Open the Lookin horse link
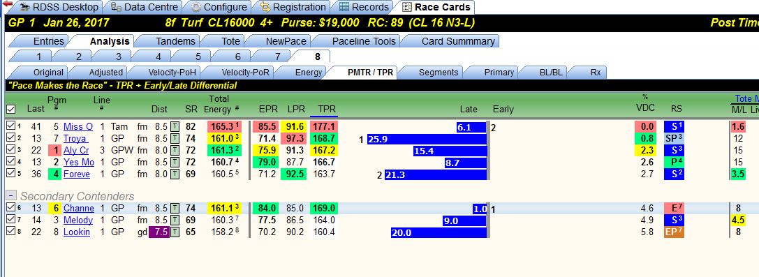Image resolution: width=759 pixels, height=277 pixels. click(77, 232)
